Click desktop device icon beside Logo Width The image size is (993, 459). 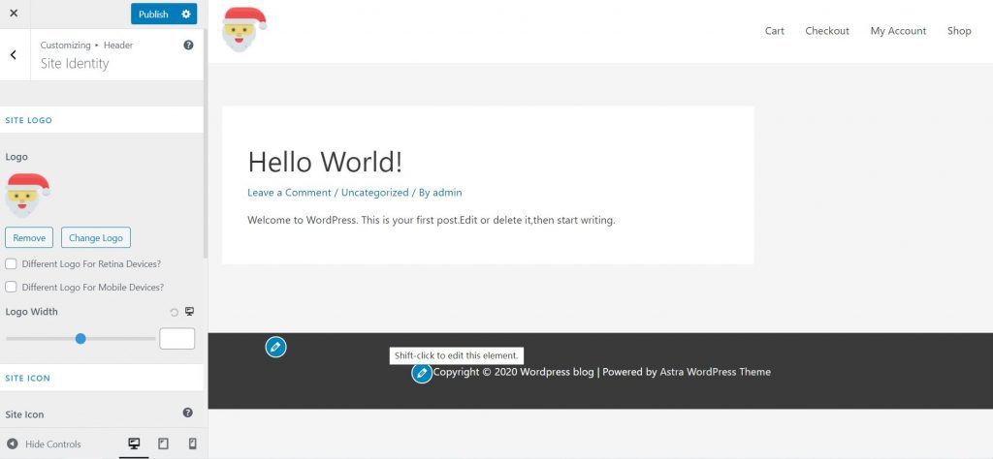189,312
